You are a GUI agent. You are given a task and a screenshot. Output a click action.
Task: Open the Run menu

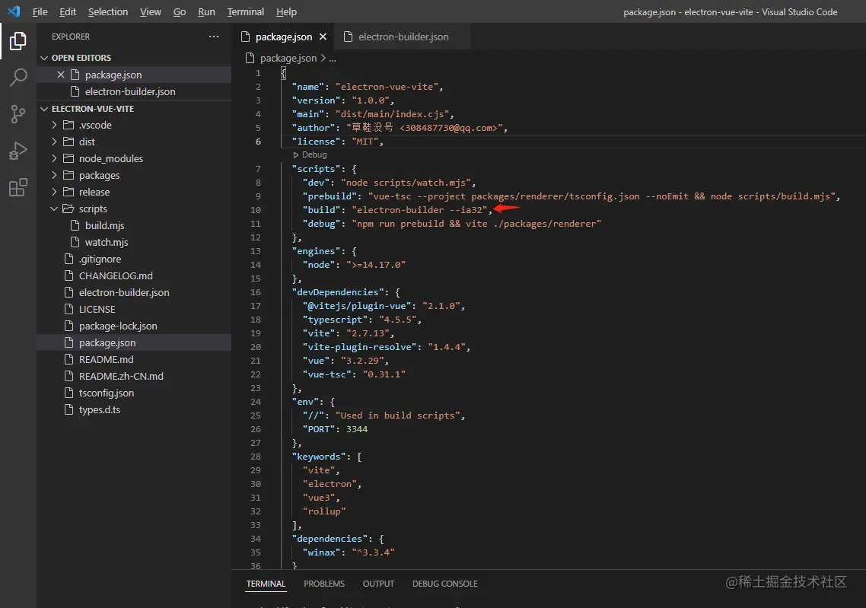(206, 11)
